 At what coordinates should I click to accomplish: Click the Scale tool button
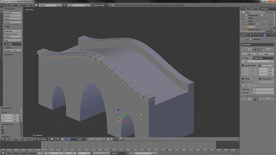(13, 19)
